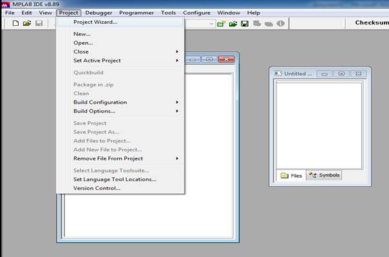
Task: Choose Open... in the Project menu
Action: (120, 43)
